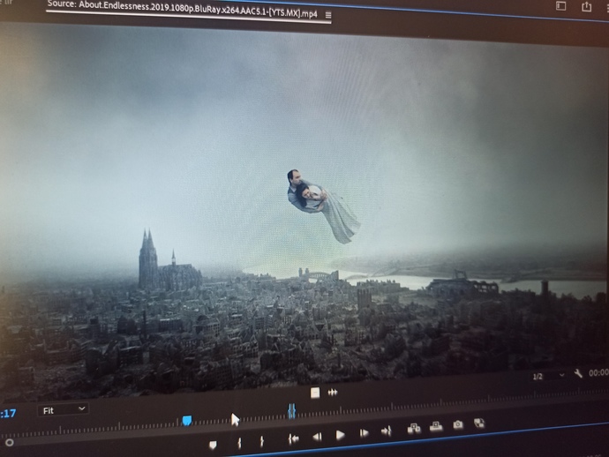
Task: Step back one frame
Action: [x=317, y=437]
